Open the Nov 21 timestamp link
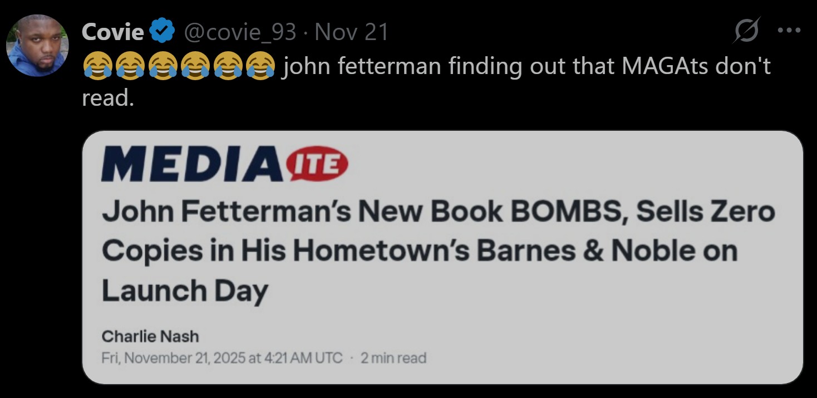The image size is (817, 398). pyautogui.click(x=352, y=33)
